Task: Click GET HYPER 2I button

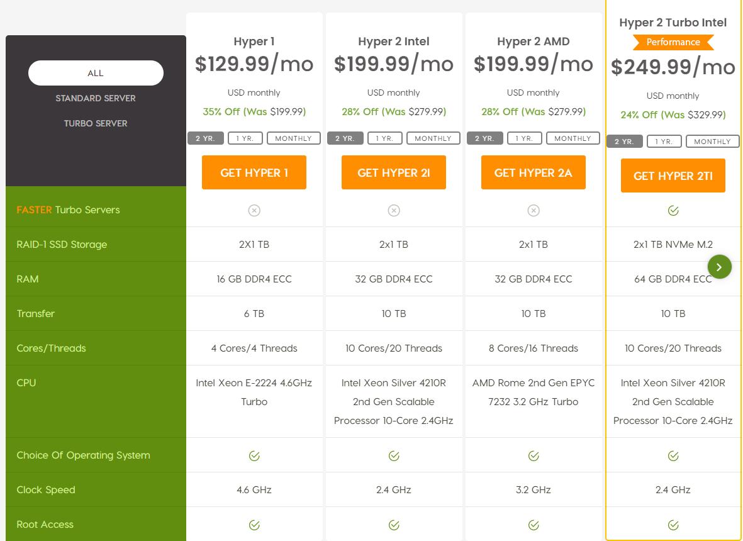Action: point(394,172)
